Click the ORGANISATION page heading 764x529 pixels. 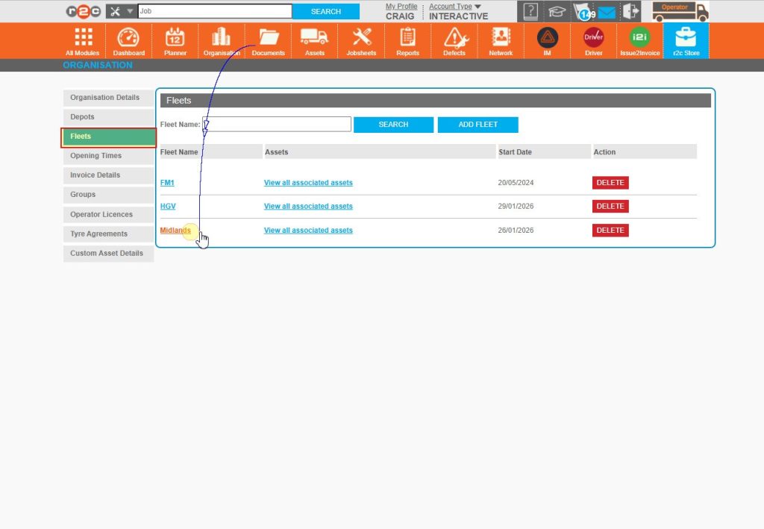coord(98,65)
